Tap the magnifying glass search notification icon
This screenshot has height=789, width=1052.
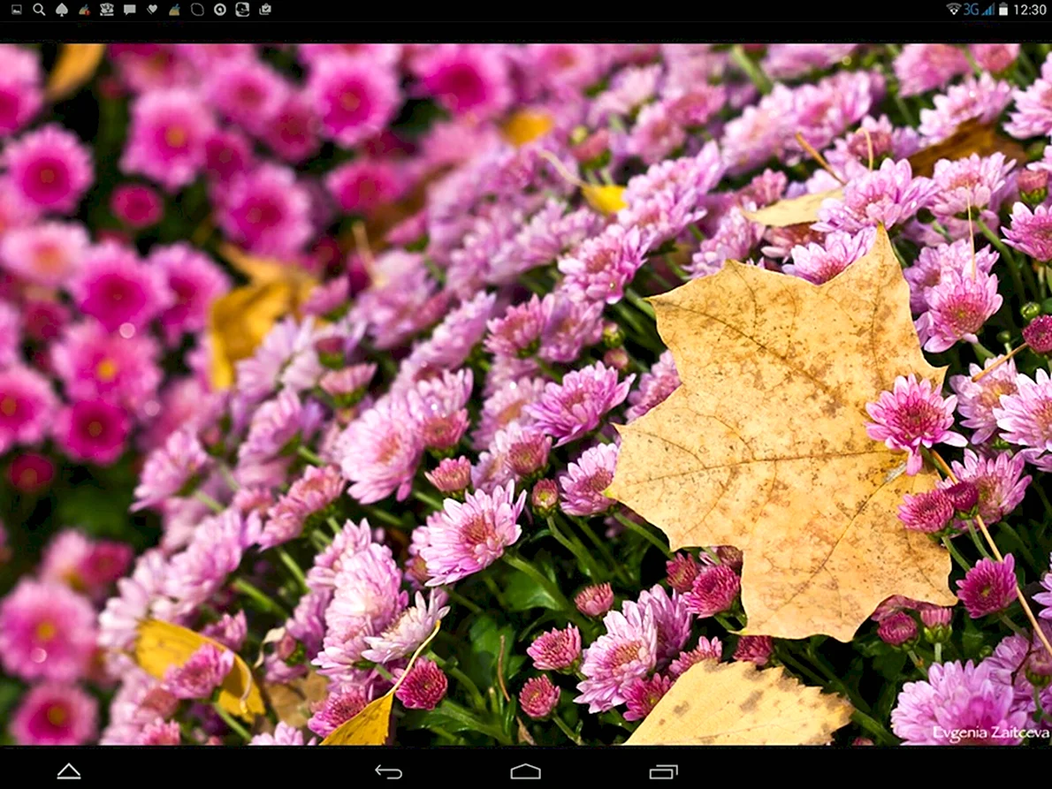(40, 10)
